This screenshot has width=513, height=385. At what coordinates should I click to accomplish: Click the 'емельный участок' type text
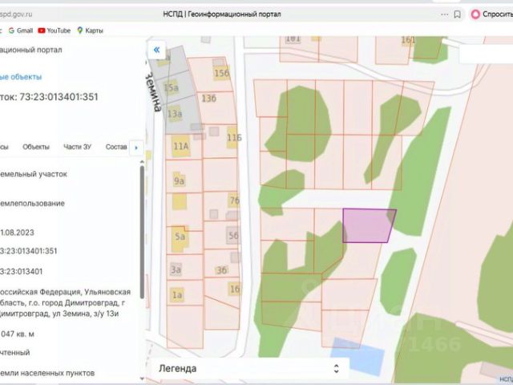tap(34, 174)
